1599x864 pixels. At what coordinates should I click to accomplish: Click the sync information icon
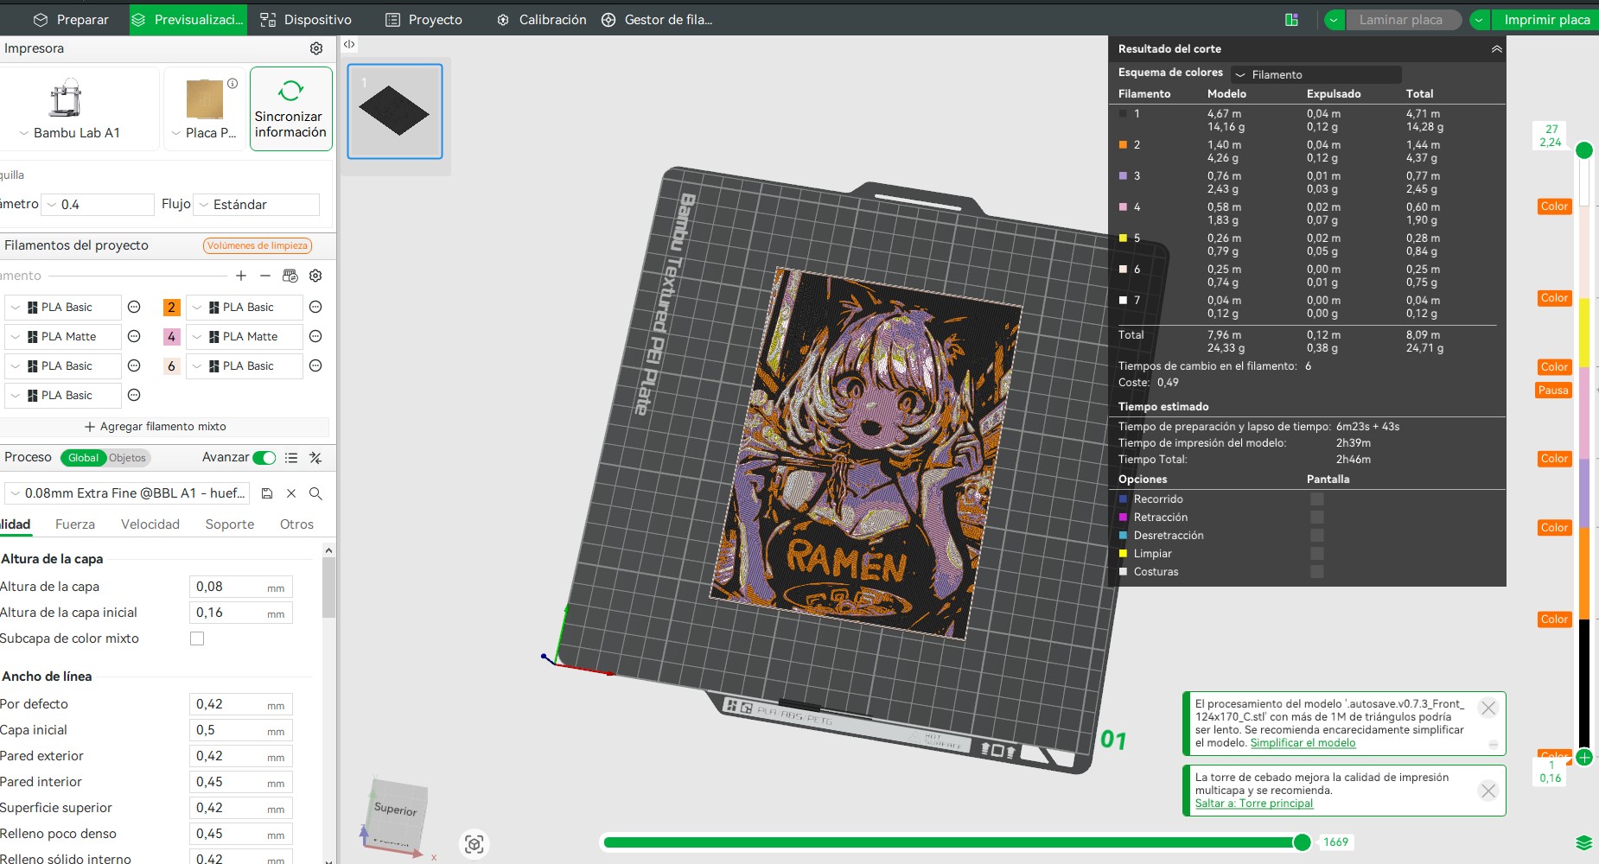[290, 90]
